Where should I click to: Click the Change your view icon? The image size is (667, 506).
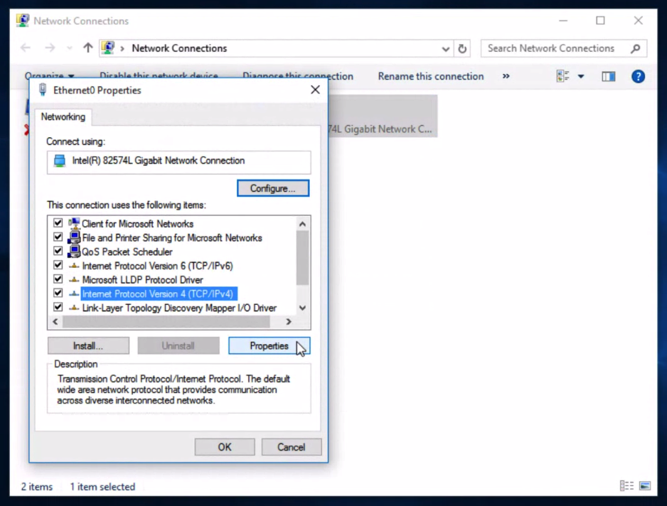[x=562, y=77]
